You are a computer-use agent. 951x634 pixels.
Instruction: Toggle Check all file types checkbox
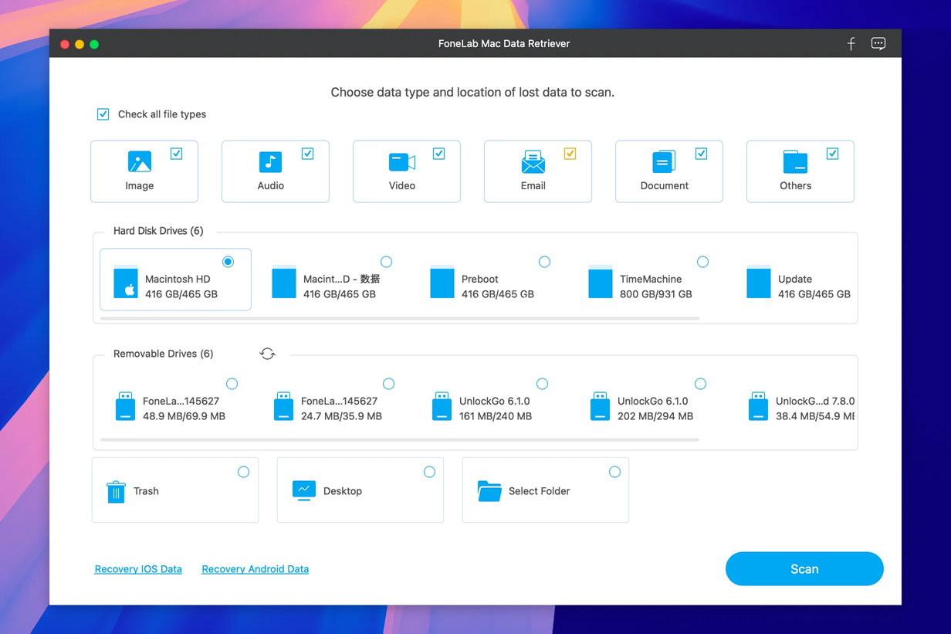pos(103,114)
